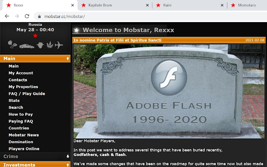Click the address bar URL mobstar.cc/mobstar/
Image resolution: width=267 pixels, height=167 pixels.
pyautogui.click(x=65, y=16)
